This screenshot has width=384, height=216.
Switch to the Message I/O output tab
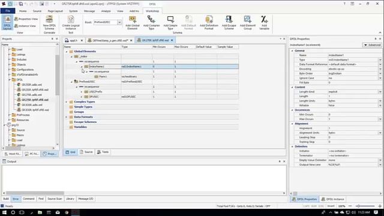pyautogui.click(x=86, y=199)
